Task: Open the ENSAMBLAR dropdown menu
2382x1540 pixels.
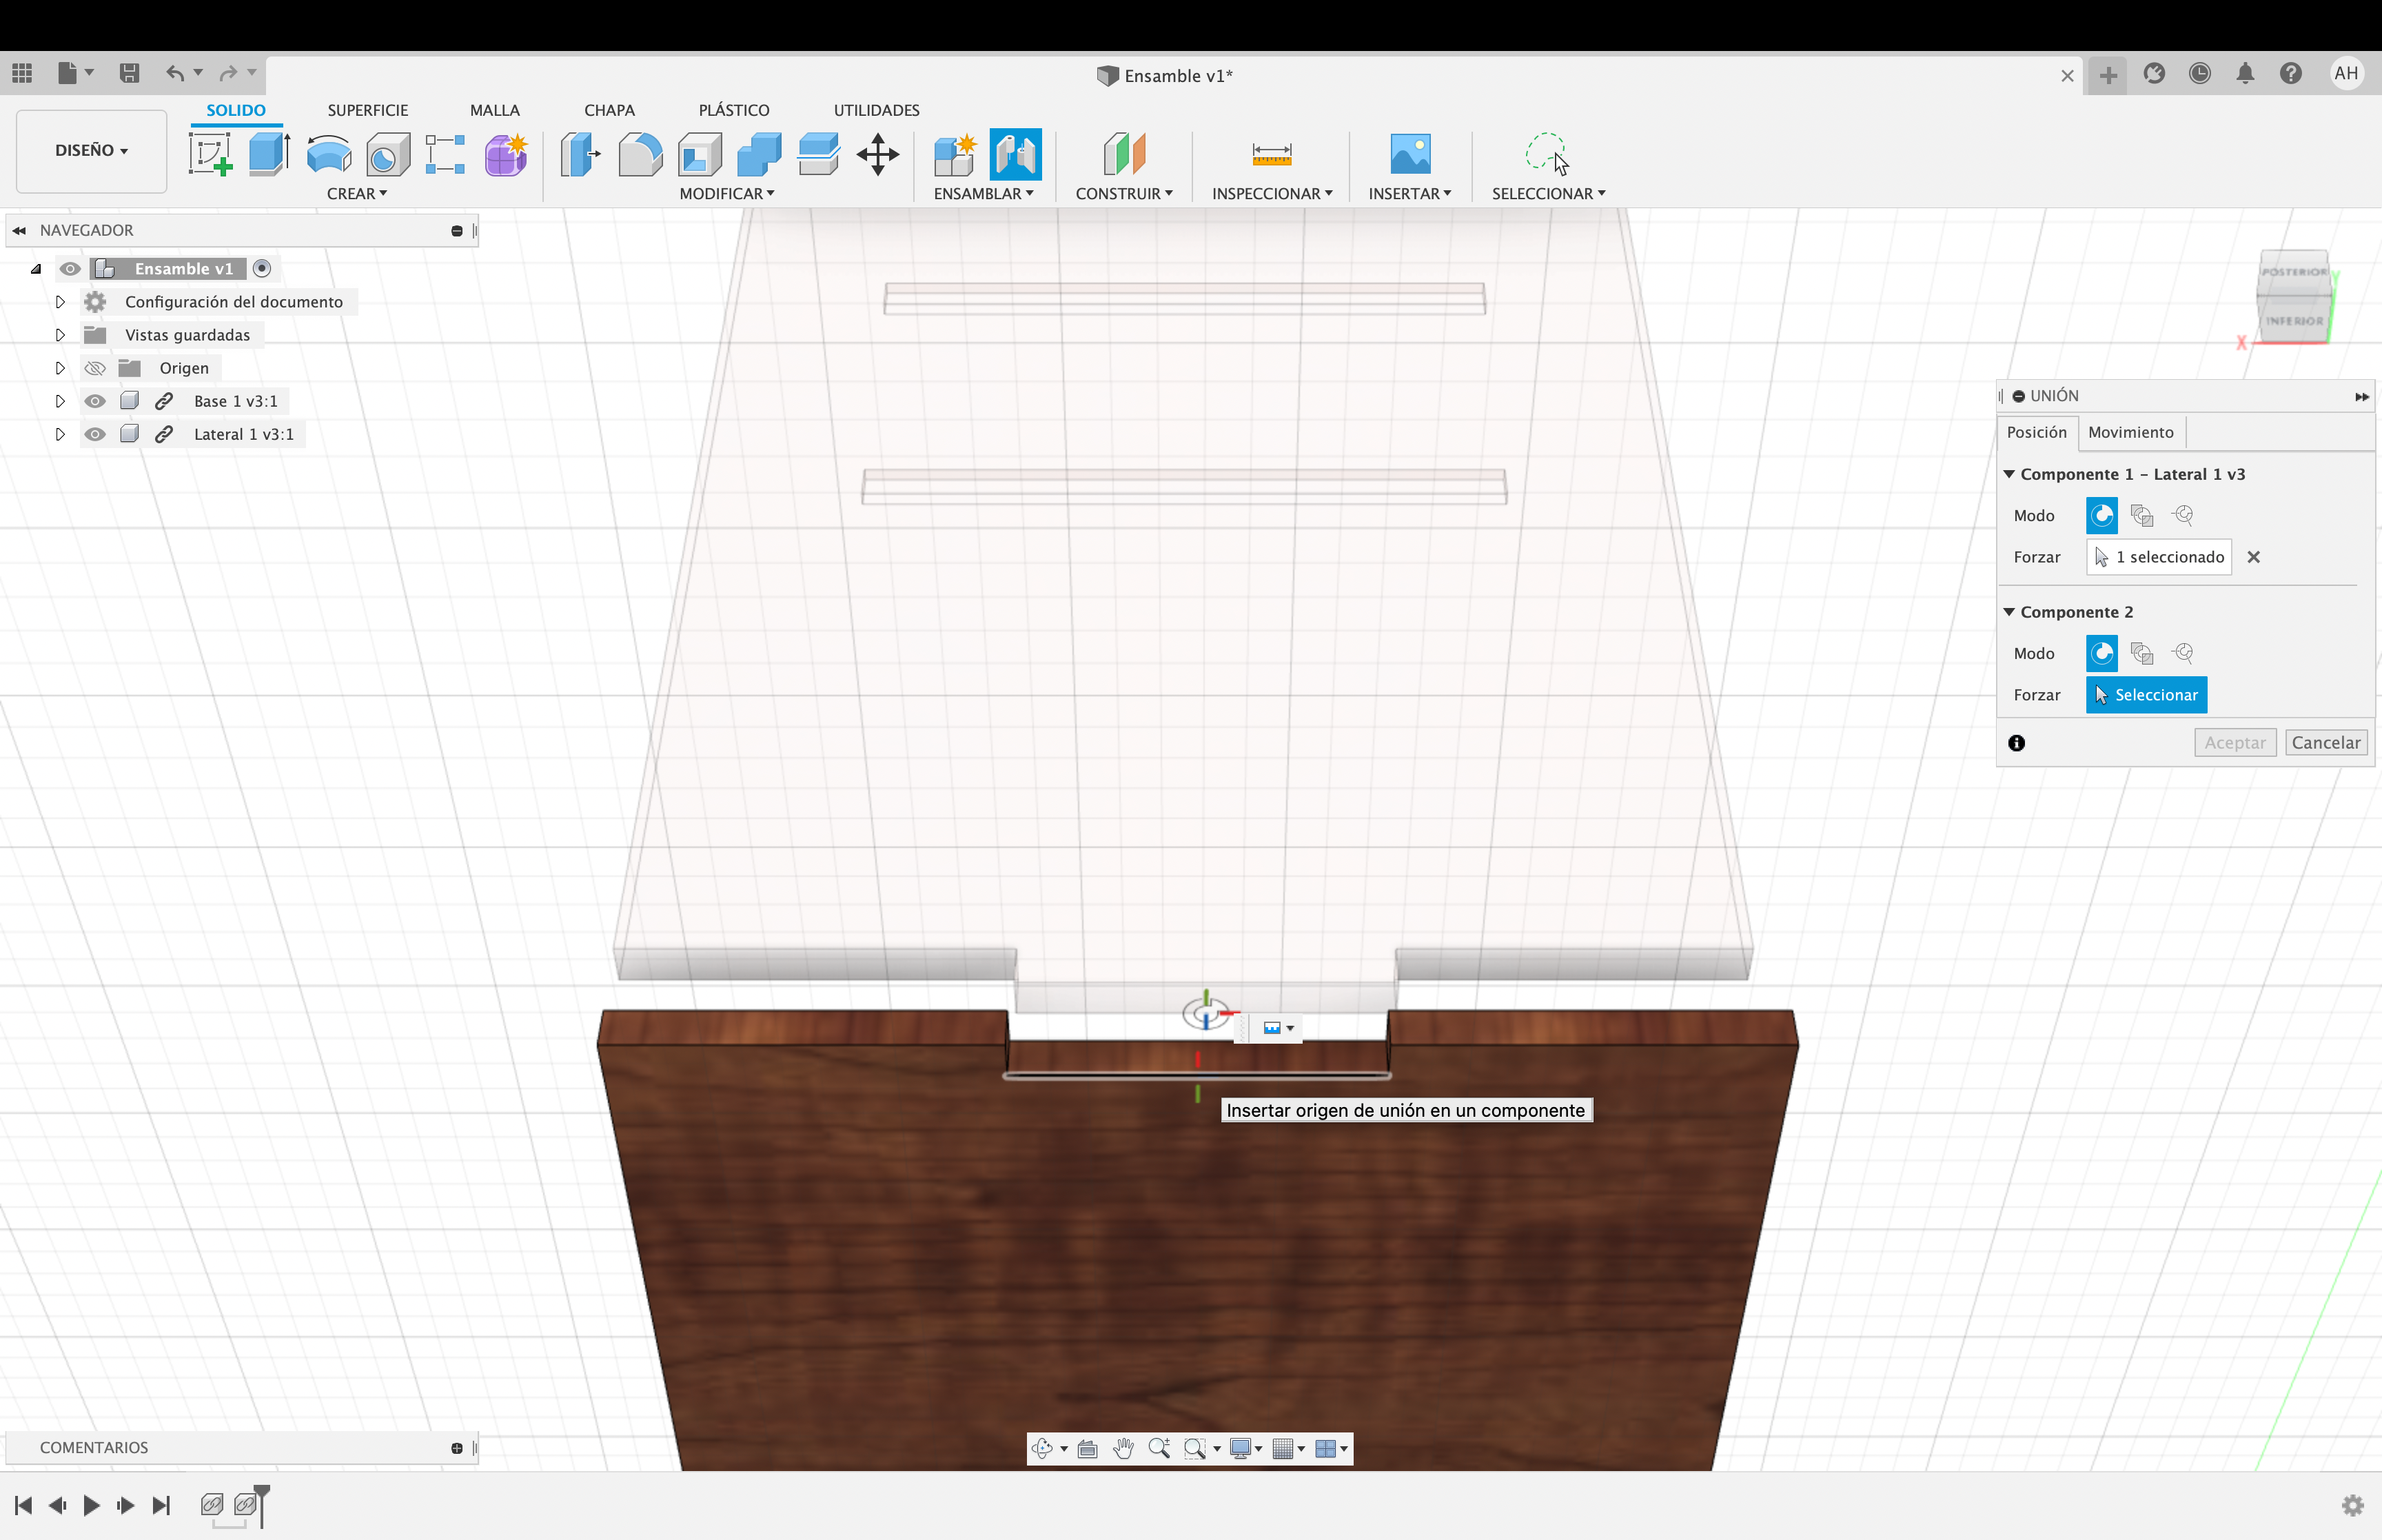Action: click(x=984, y=194)
